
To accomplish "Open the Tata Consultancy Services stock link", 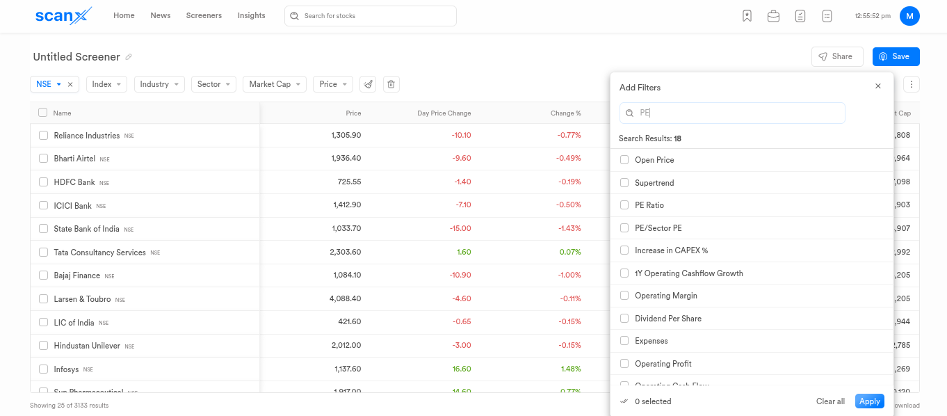I will [99, 253].
